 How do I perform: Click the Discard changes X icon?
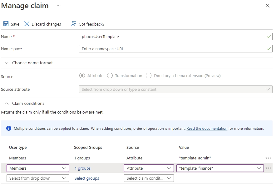pos(27,24)
